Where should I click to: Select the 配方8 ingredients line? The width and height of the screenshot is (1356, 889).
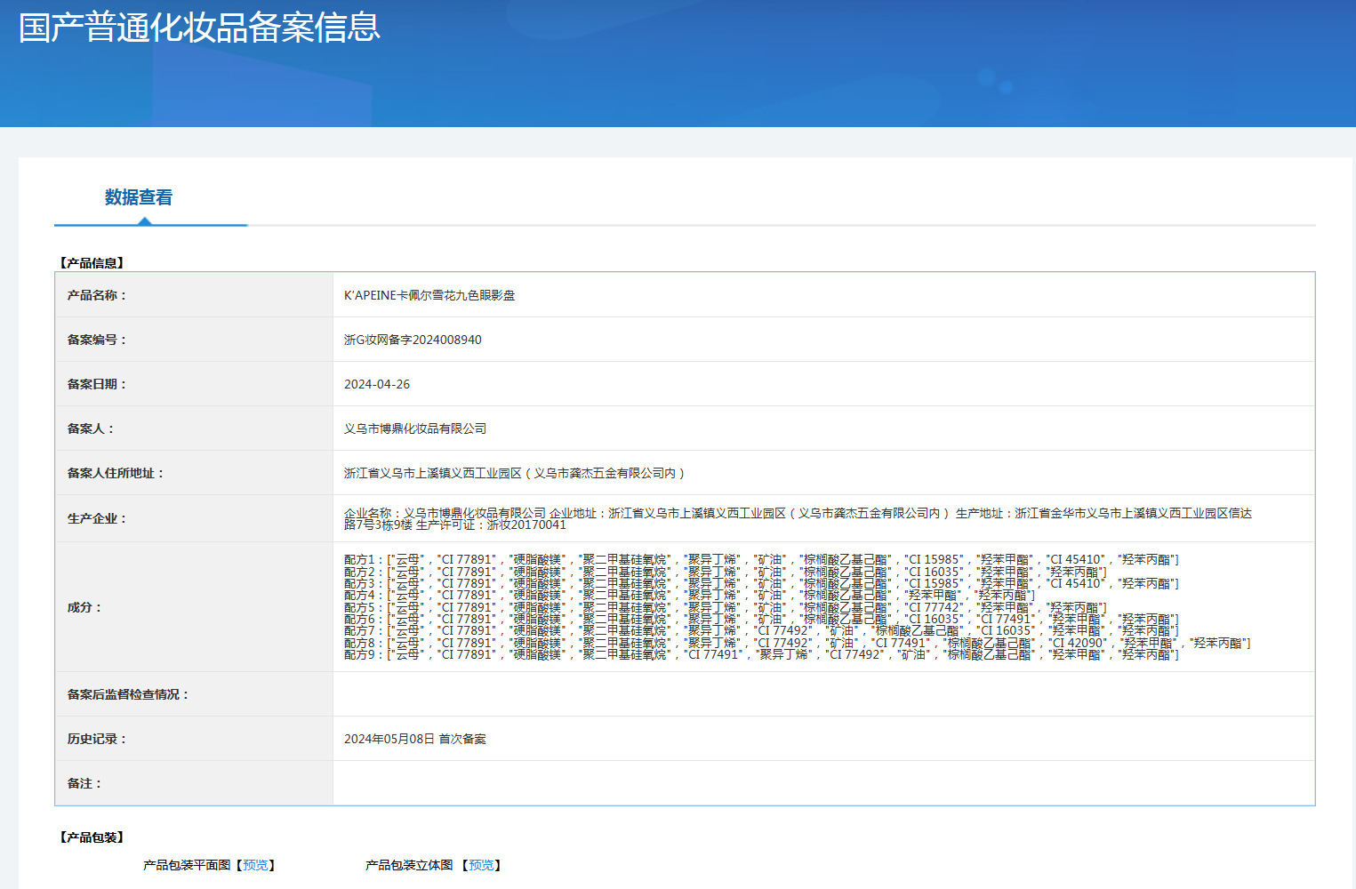pyautogui.click(x=797, y=643)
